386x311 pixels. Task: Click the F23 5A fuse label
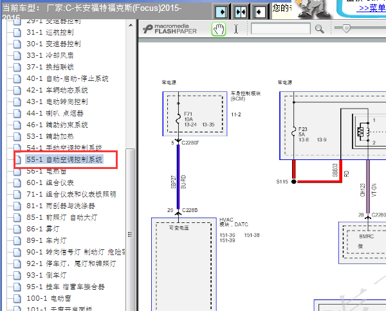(303, 132)
